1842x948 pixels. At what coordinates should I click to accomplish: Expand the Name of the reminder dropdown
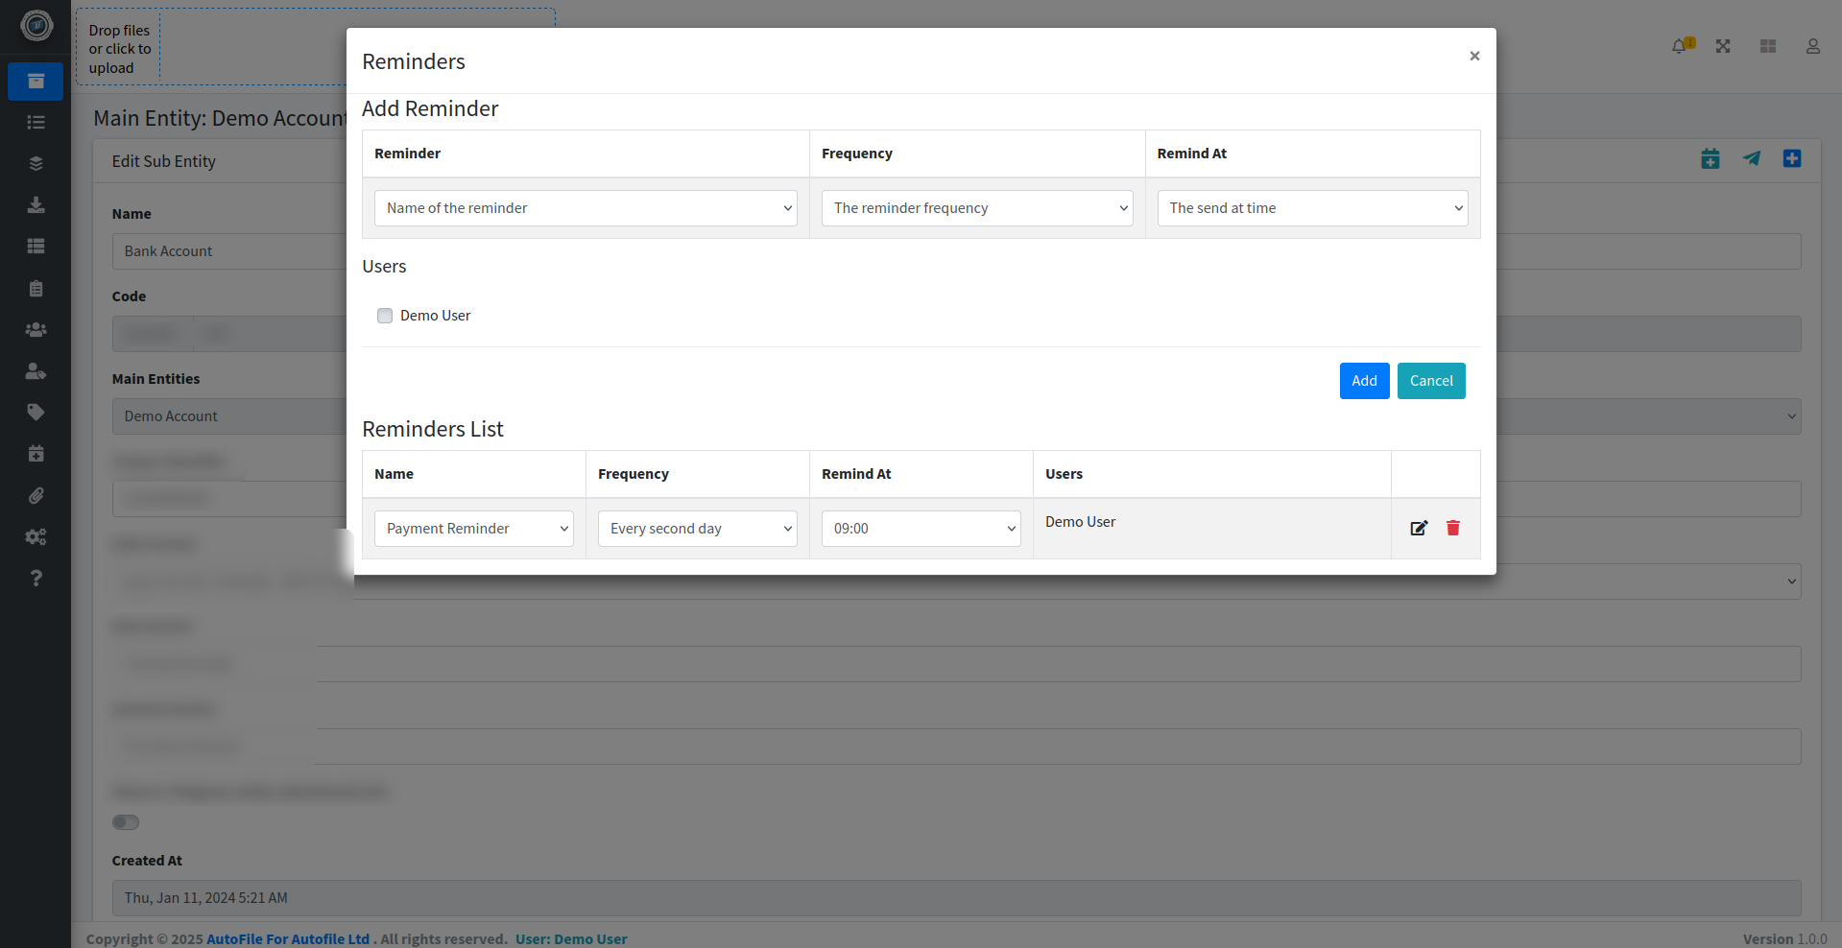point(586,208)
